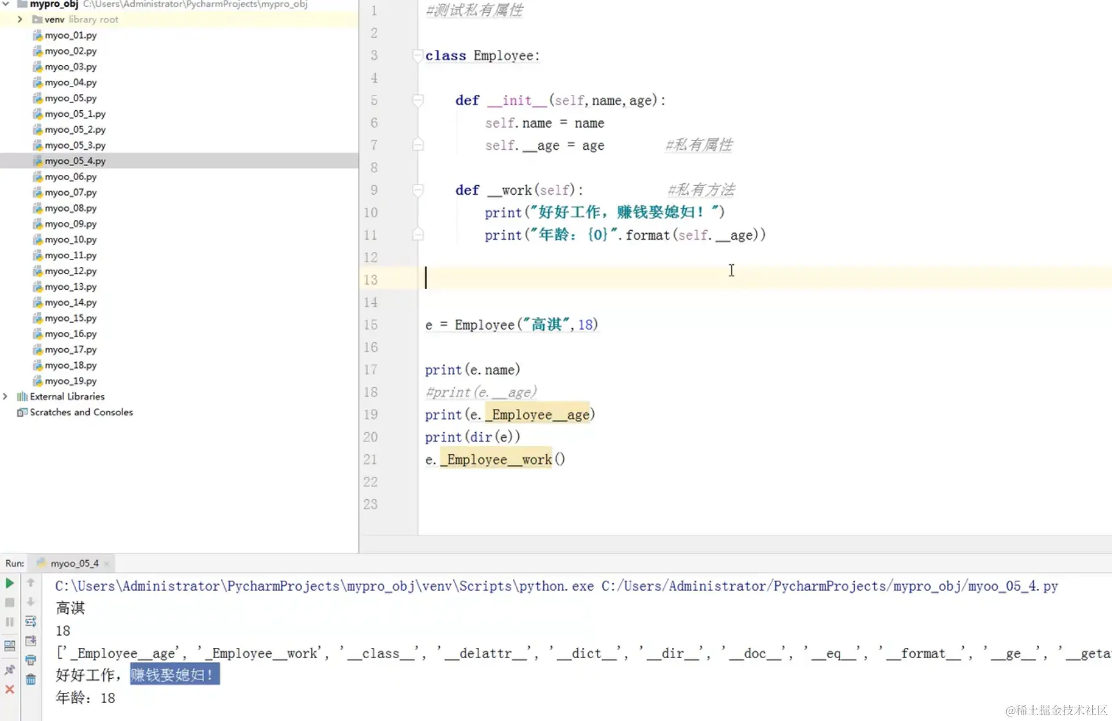
Task: Click line number 19 in the editor gutter
Action: (x=370, y=415)
